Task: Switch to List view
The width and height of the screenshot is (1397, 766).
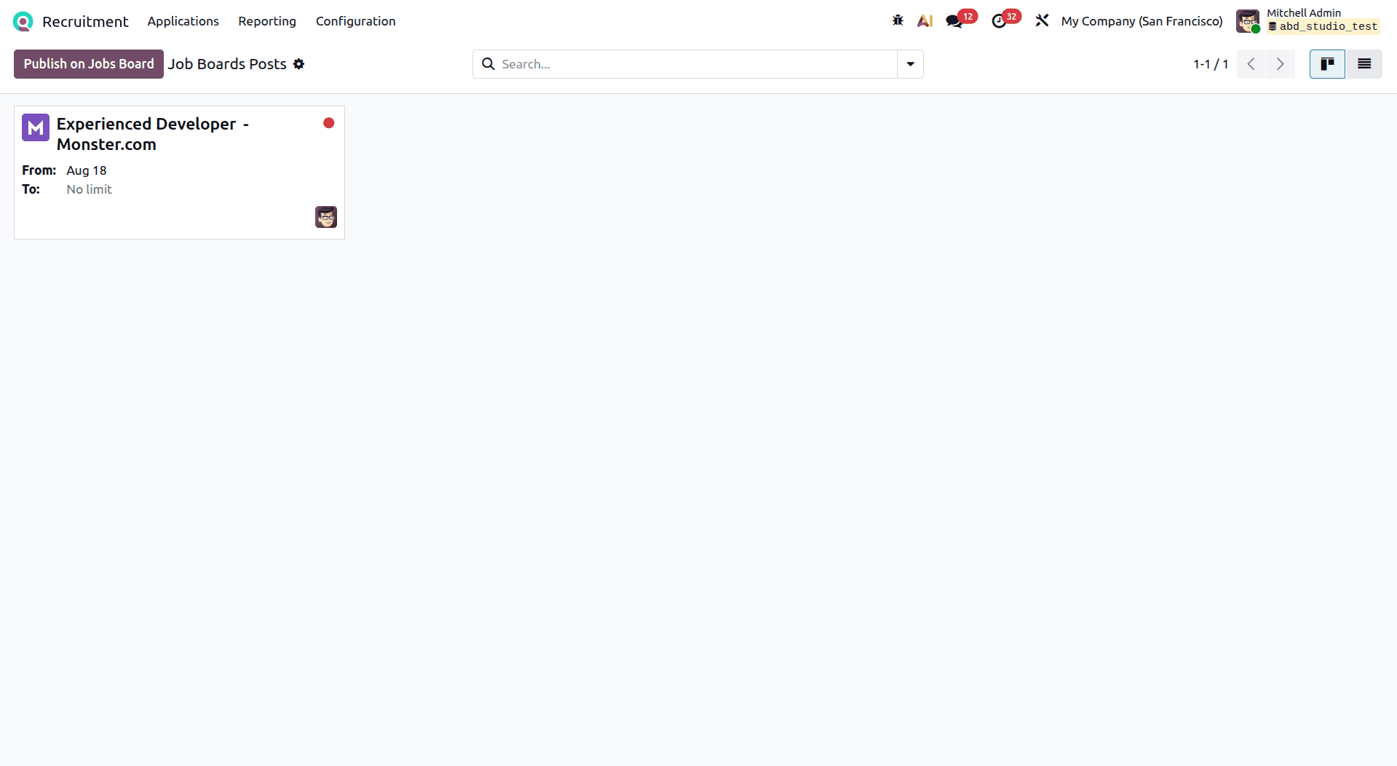Action: (1364, 64)
